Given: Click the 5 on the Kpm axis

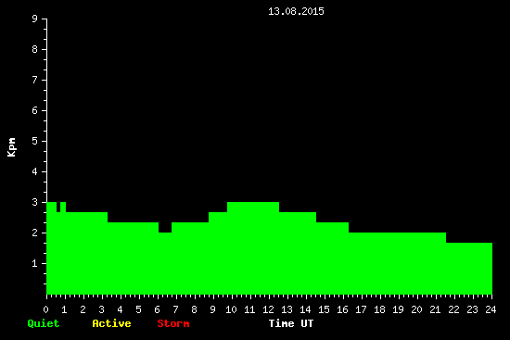Looking at the screenshot, I should 35,141.
